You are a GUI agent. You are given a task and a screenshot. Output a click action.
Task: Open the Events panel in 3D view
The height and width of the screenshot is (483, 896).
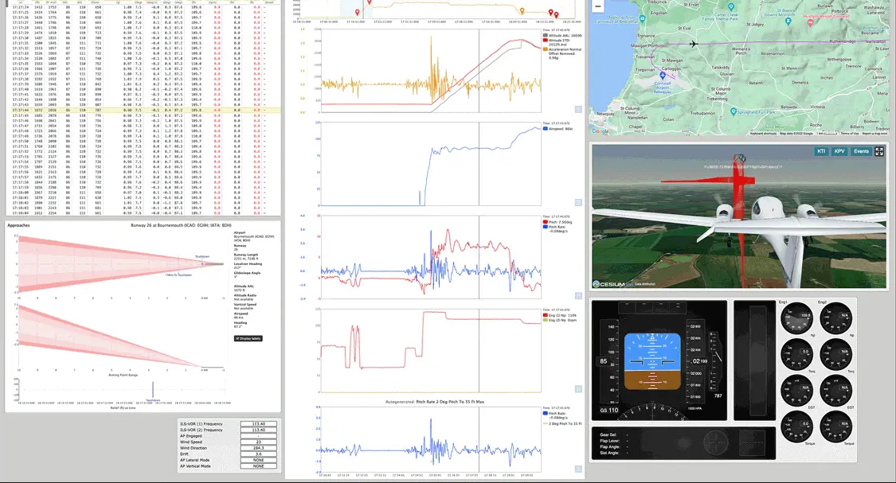pos(861,151)
